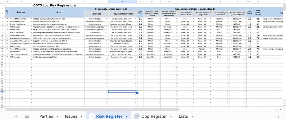Select 'Customer support is not as good as expected'

59,24
